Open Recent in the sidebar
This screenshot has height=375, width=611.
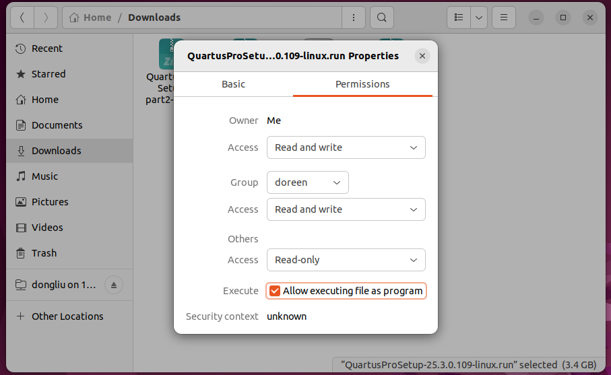69,48
